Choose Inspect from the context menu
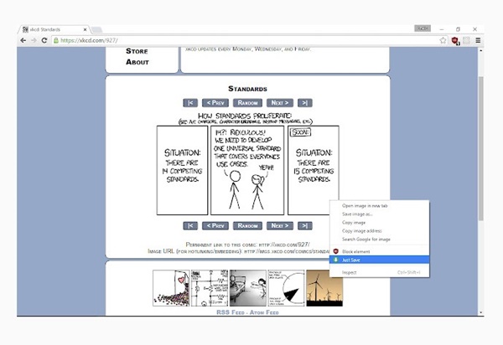This screenshot has height=345, width=503. 379,272
